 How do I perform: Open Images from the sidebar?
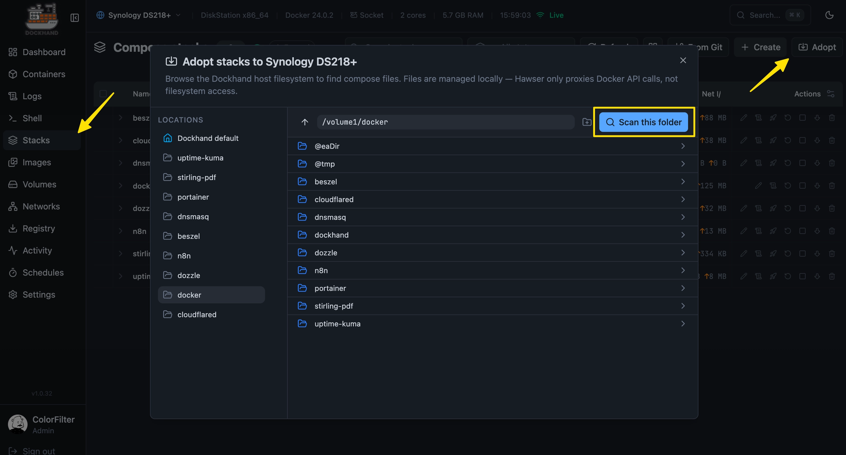pyautogui.click(x=42, y=162)
